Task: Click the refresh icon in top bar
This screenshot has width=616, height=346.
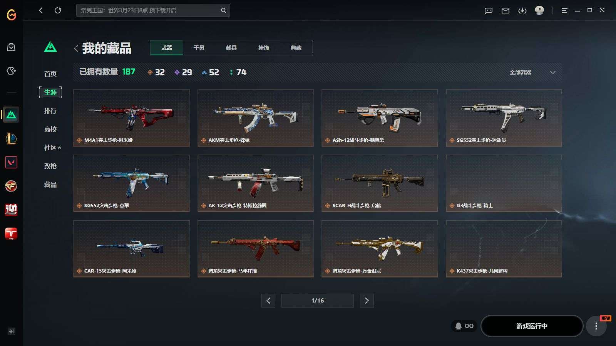Action: [x=58, y=10]
